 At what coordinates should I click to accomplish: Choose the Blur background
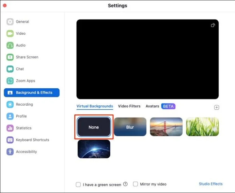[x=130, y=127]
